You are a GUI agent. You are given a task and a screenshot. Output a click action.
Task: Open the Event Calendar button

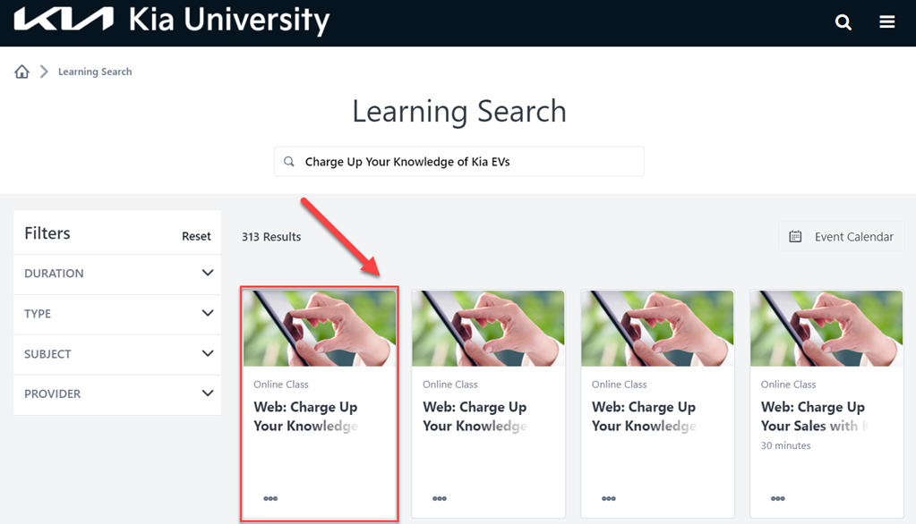(841, 236)
